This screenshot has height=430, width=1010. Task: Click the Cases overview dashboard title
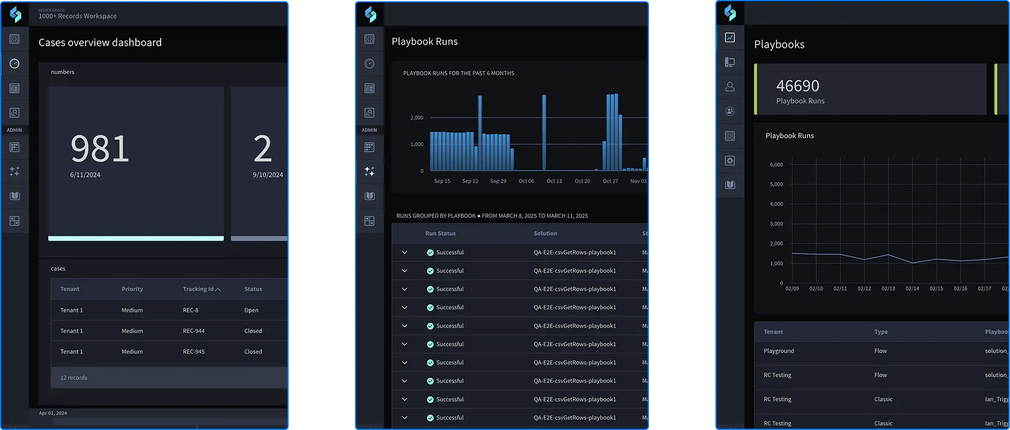click(100, 42)
